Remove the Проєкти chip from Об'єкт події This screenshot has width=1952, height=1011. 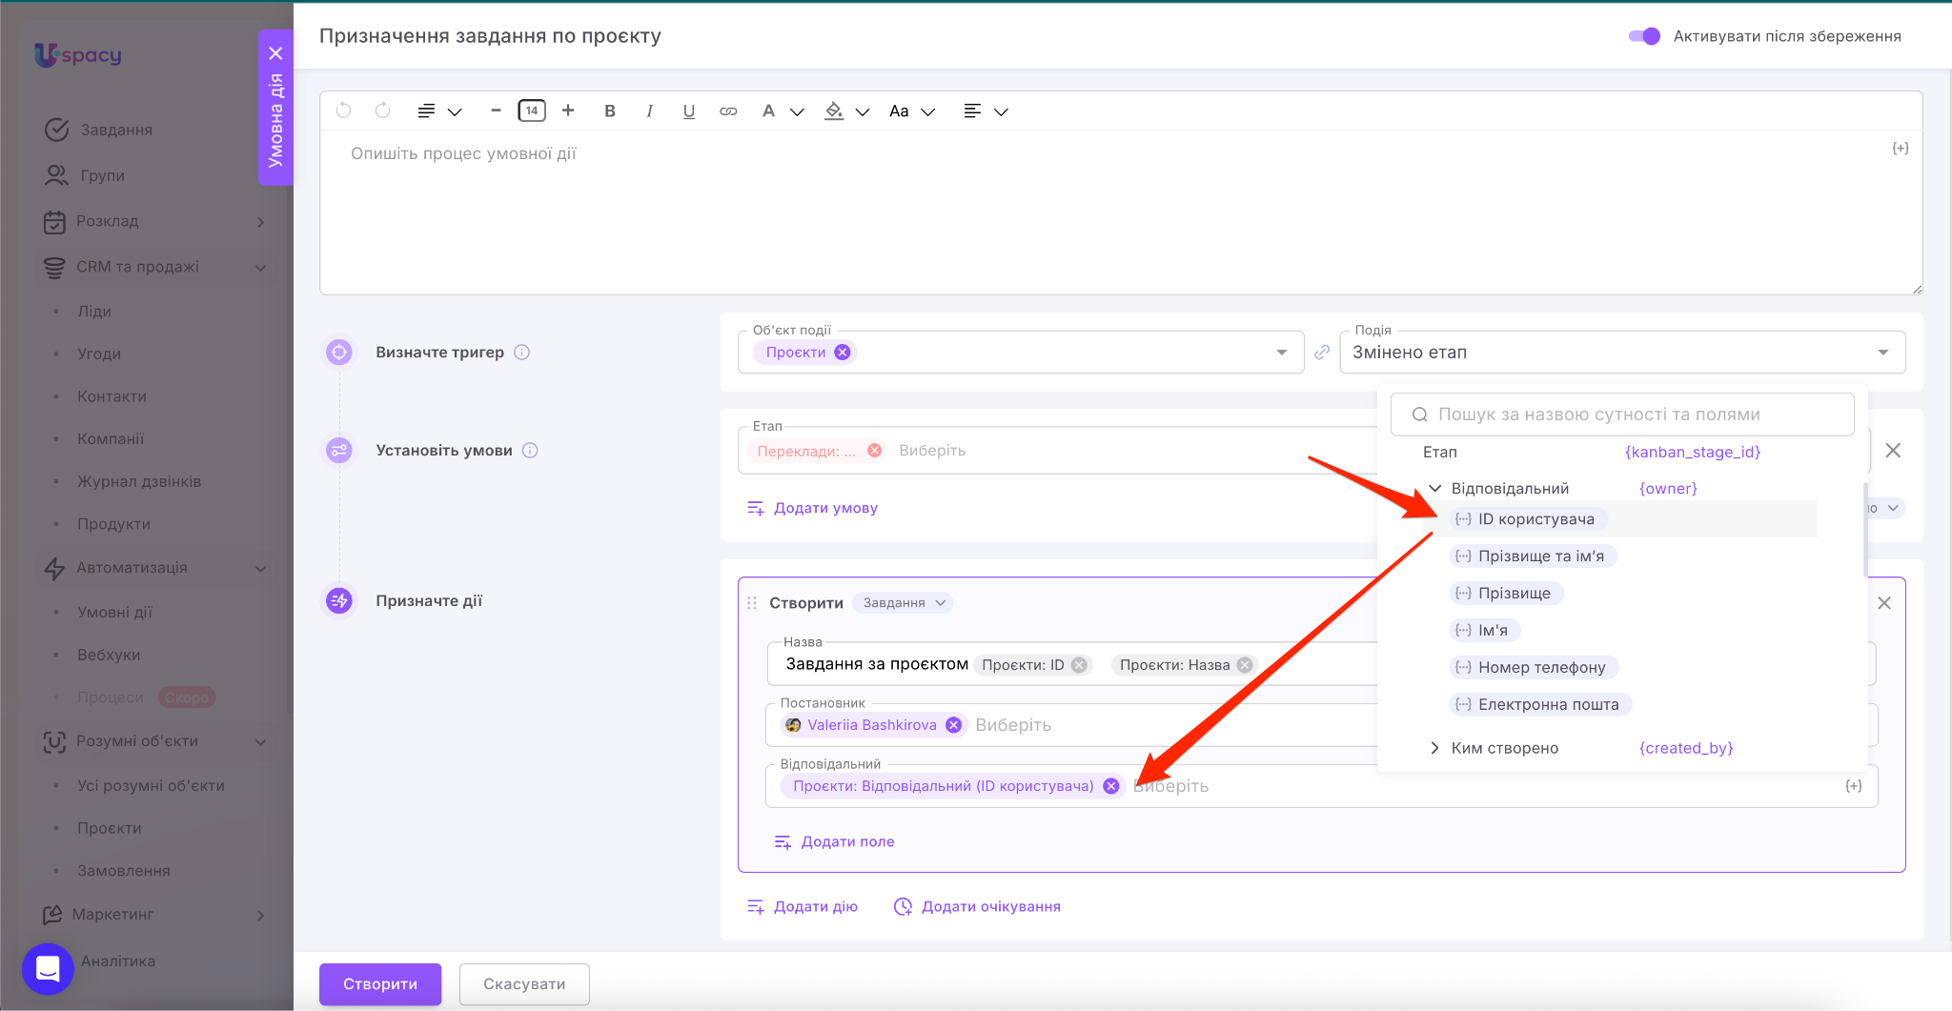coord(843,353)
